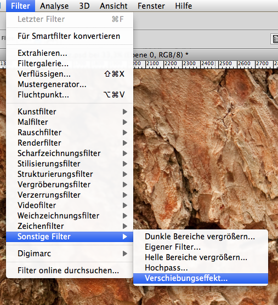Expand the Rauschfilter submenu
The width and height of the screenshot is (278, 305).
70,133
